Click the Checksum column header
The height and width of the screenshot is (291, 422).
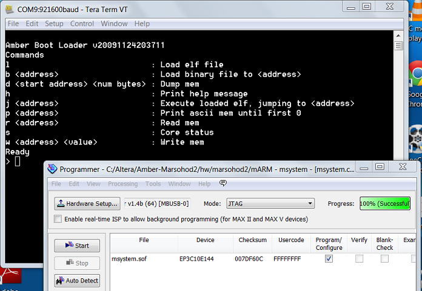(252, 243)
